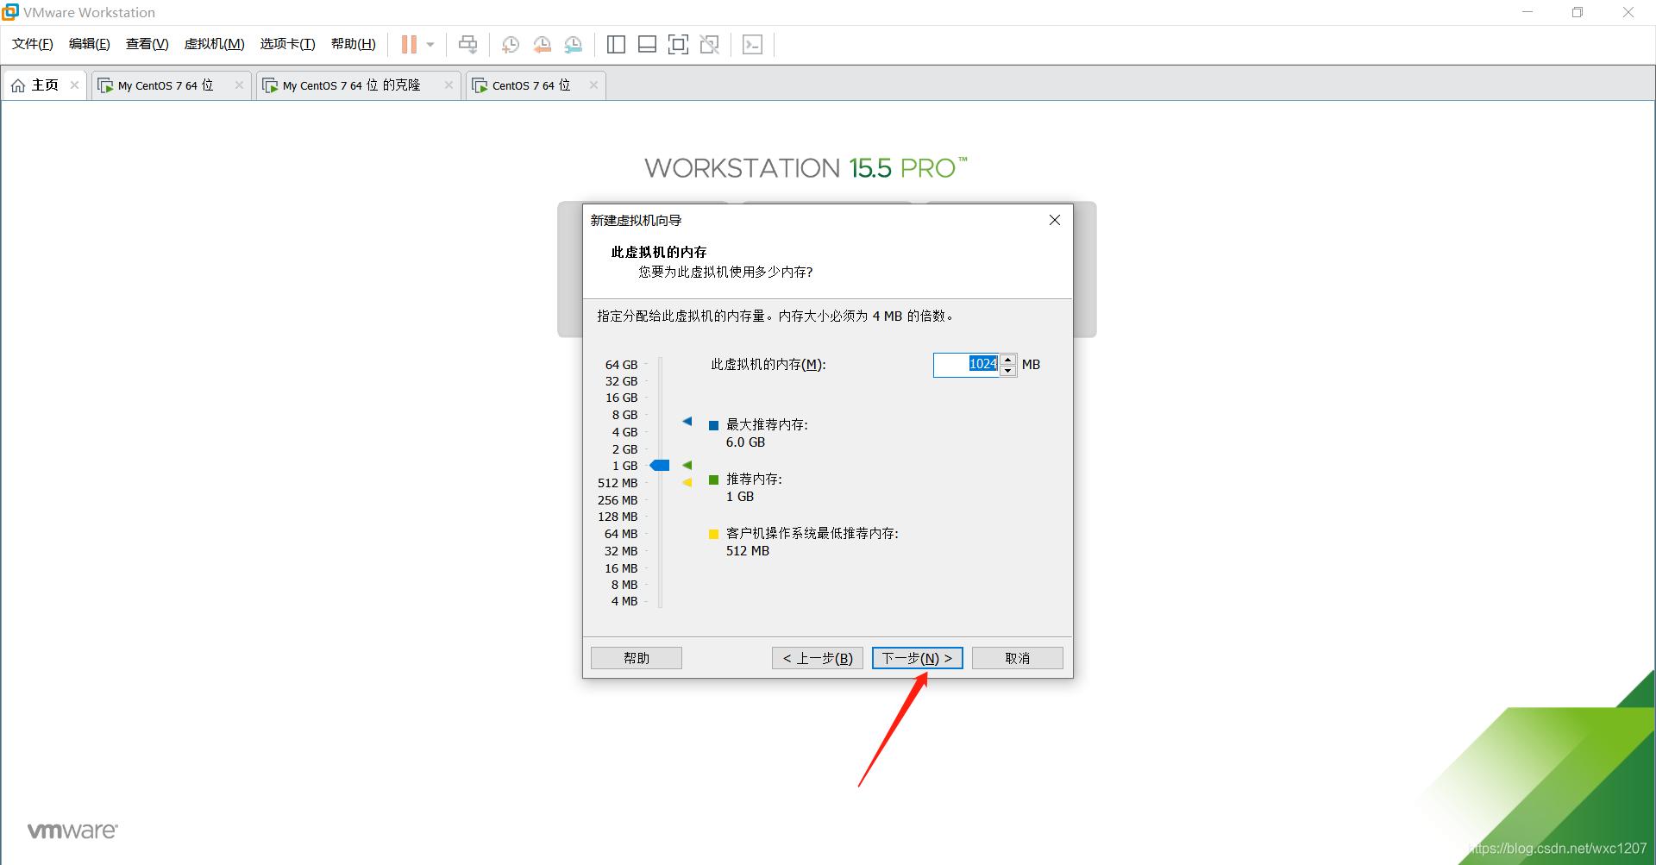The image size is (1656, 865).
Task: Click the 2 GB scale label
Action: pyautogui.click(x=624, y=449)
